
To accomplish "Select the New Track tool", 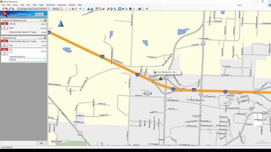I will pos(115,9).
